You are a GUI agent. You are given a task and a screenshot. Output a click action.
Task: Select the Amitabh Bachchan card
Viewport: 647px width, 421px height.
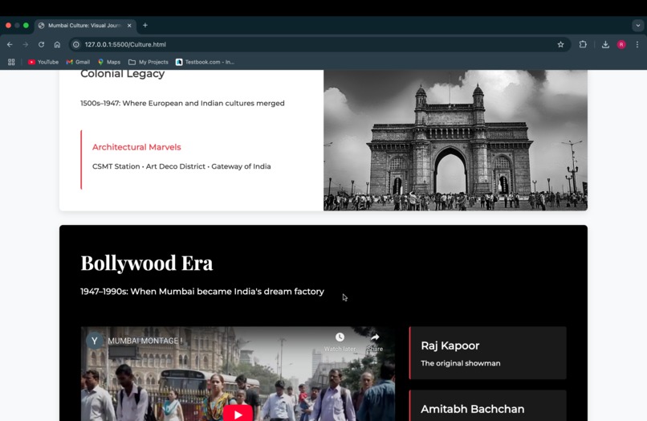(x=488, y=406)
